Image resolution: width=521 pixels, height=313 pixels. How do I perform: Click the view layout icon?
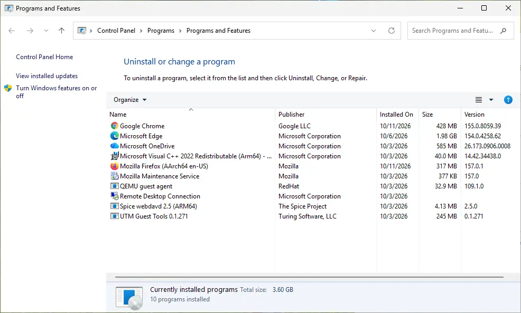(x=479, y=100)
